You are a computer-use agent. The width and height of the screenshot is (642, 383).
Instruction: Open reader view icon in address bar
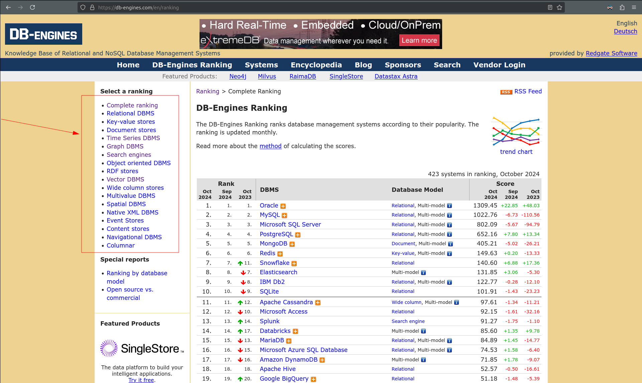(x=550, y=7)
